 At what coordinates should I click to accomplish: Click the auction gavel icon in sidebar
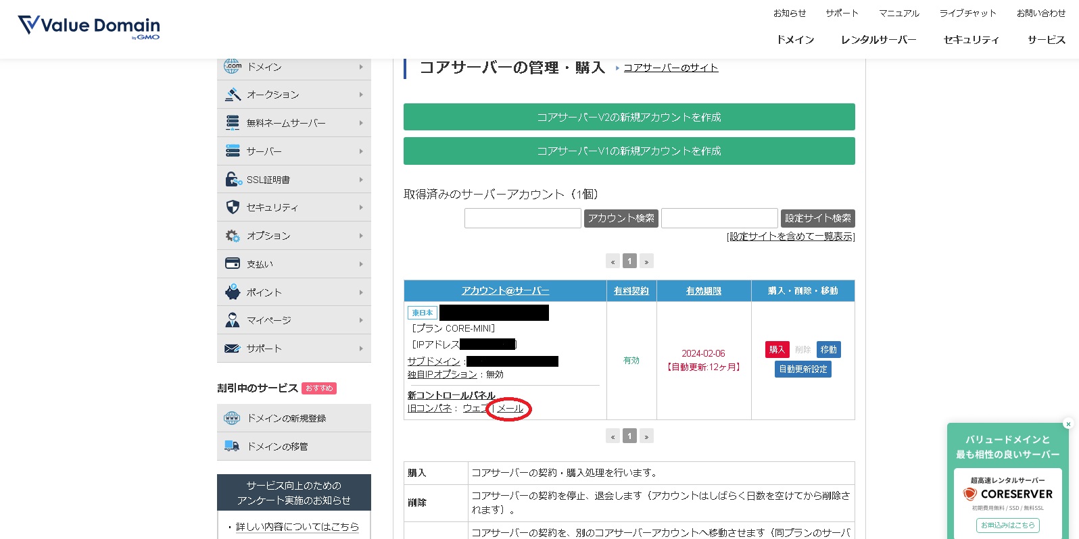233,95
